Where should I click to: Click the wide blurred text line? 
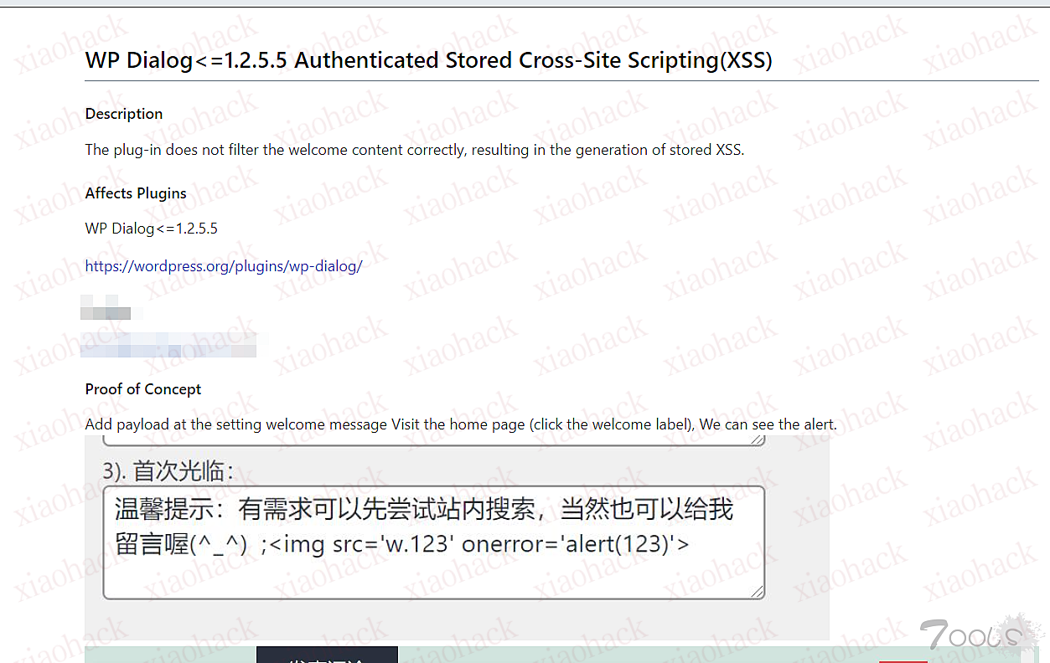(x=168, y=346)
